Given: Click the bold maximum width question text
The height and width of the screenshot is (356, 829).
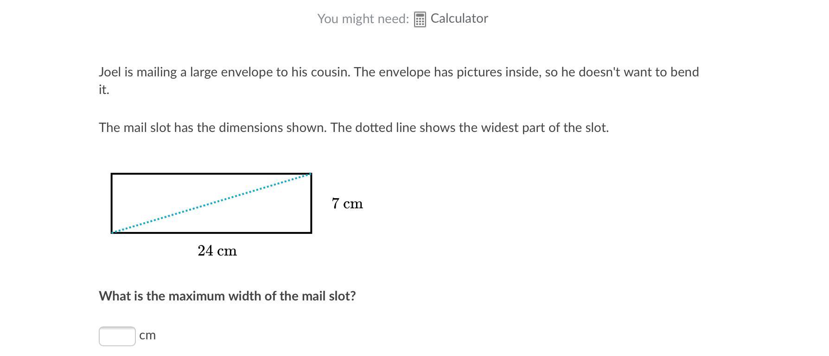Looking at the screenshot, I should (227, 296).
